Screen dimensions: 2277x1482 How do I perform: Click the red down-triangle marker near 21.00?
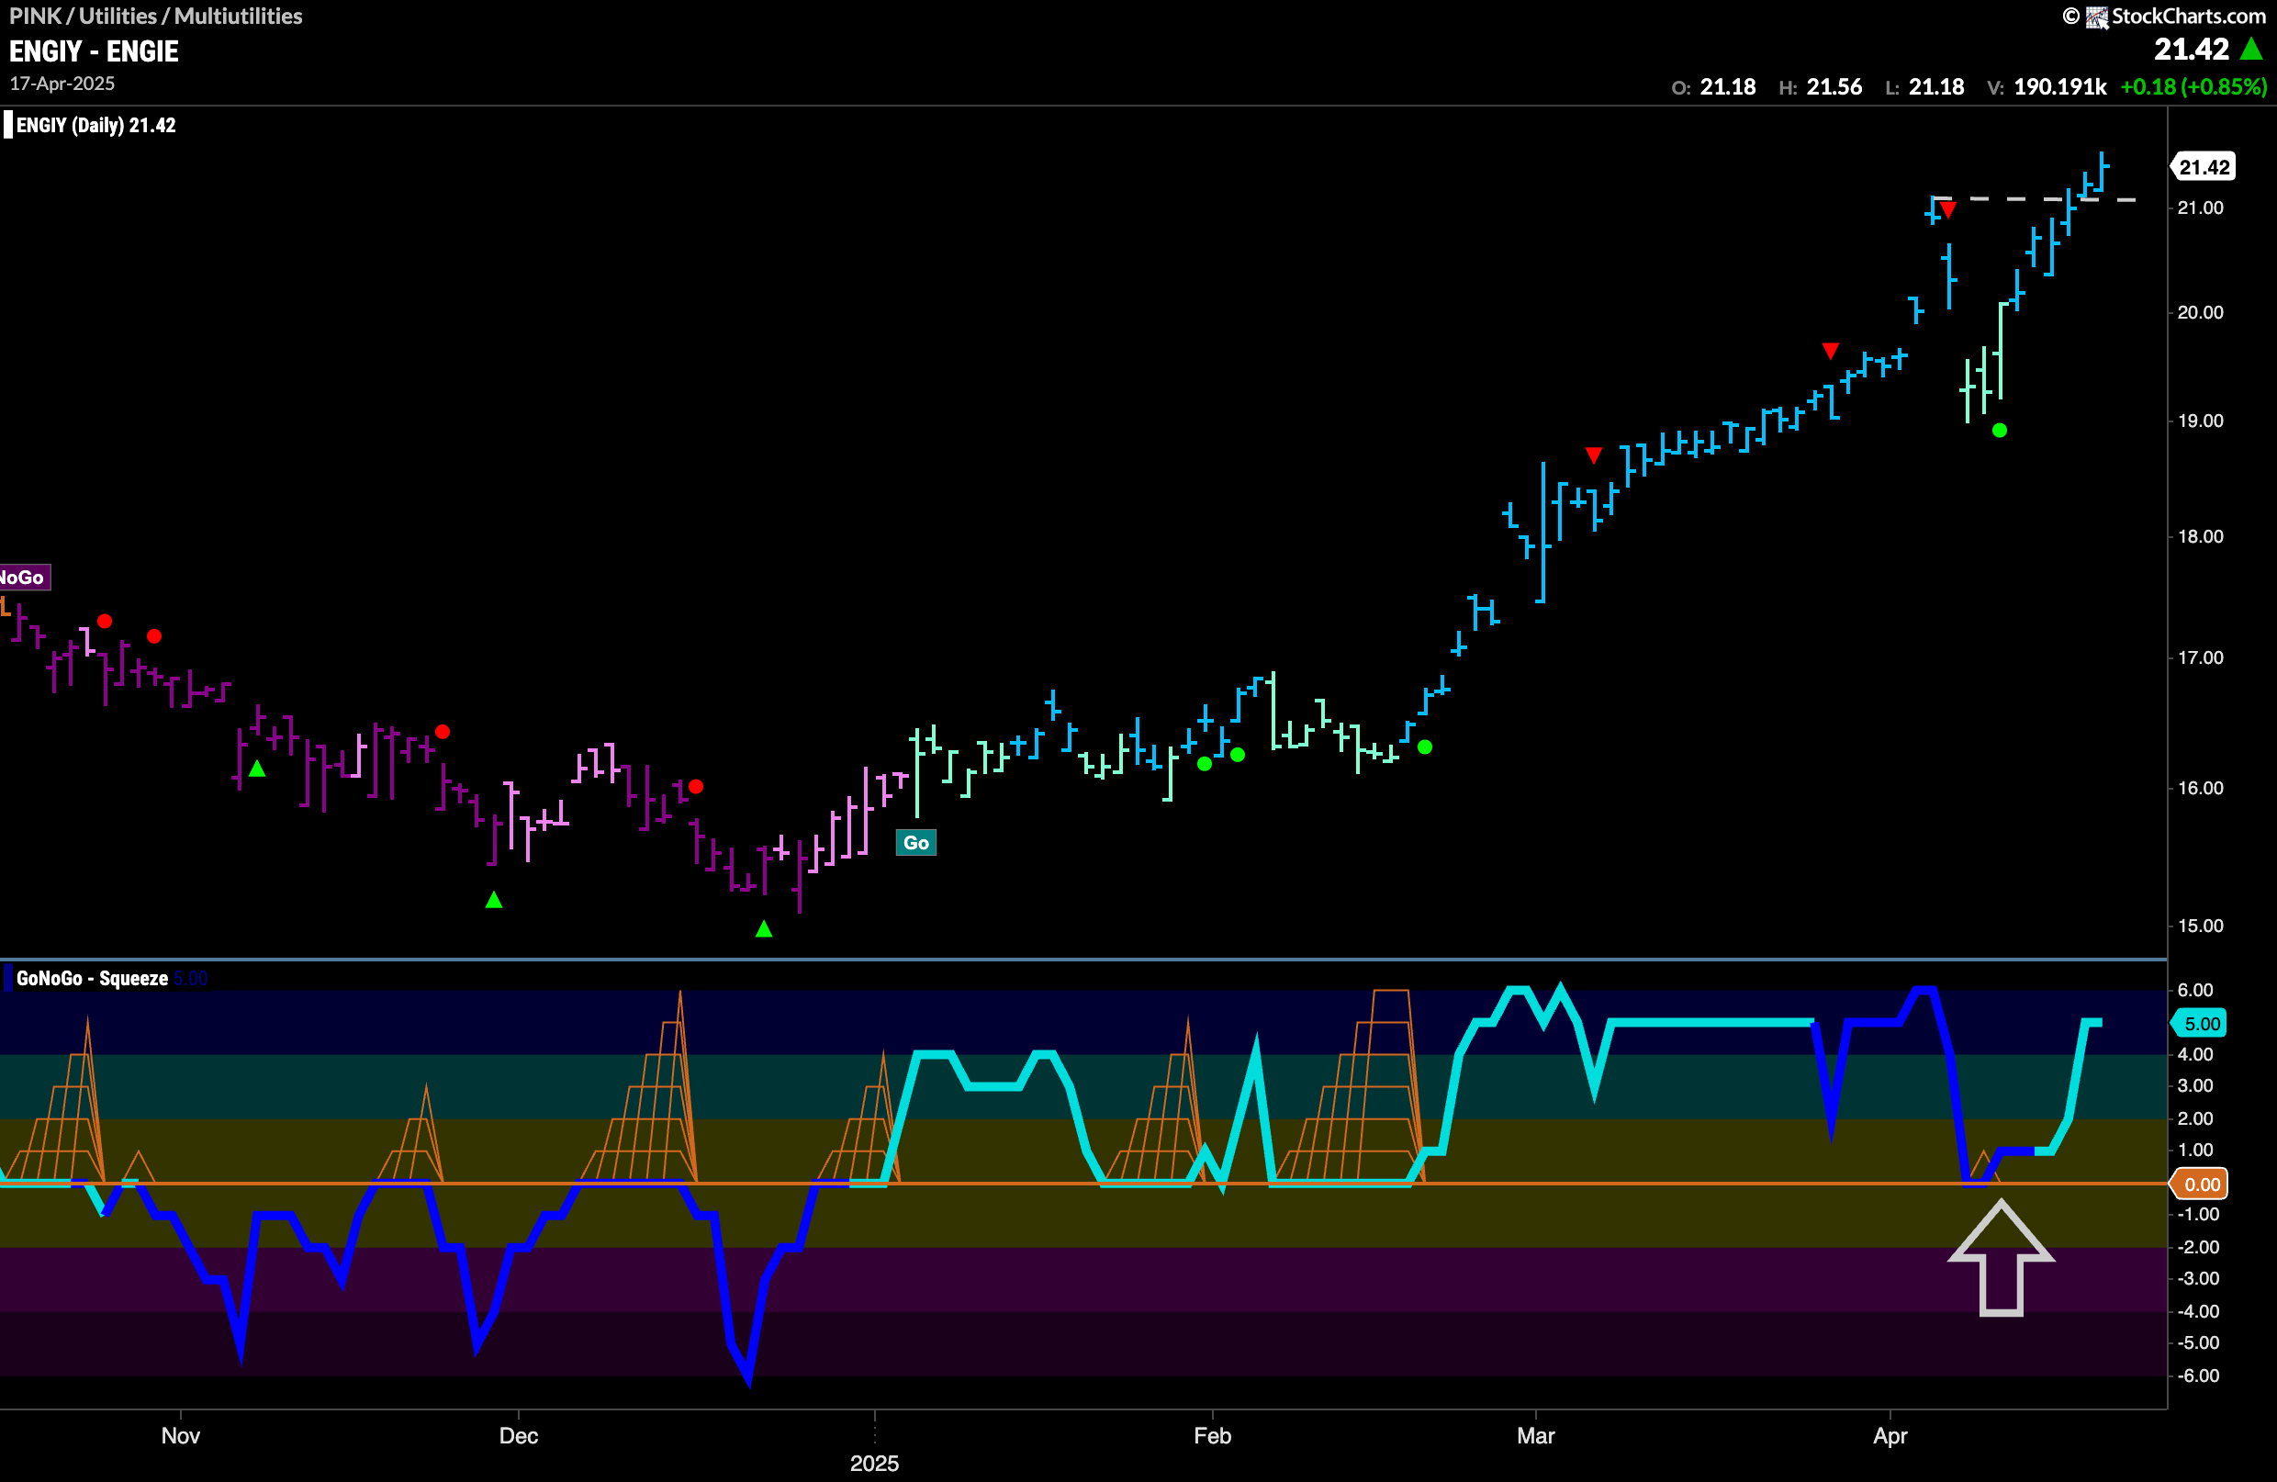[x=1948, y=209]
